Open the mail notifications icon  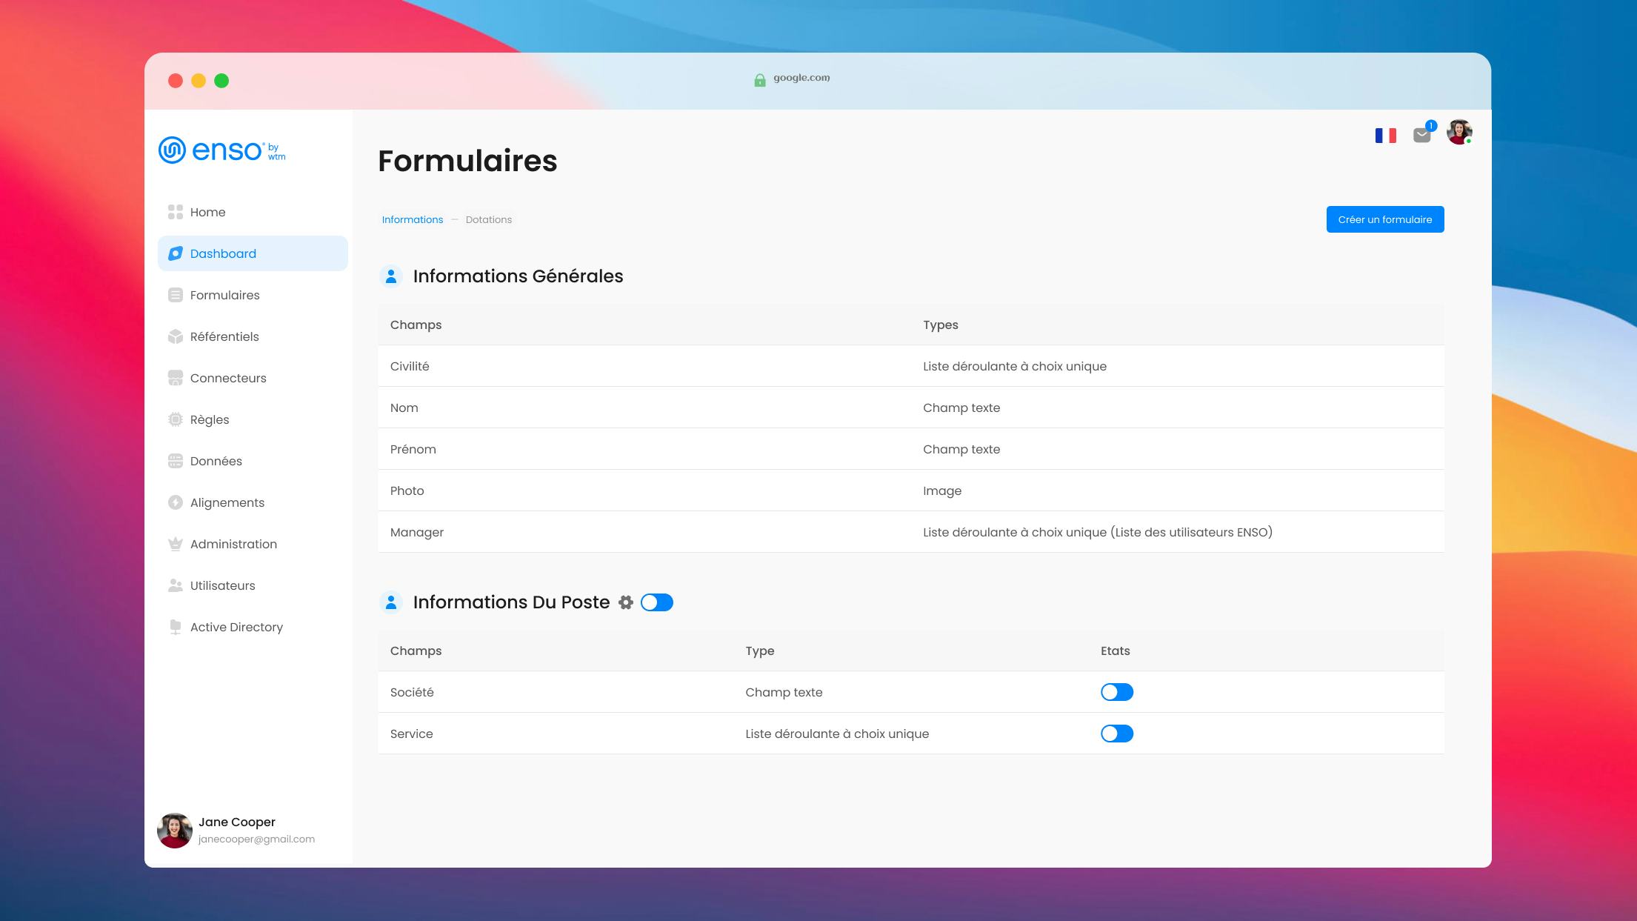[x=1422, y=134]
